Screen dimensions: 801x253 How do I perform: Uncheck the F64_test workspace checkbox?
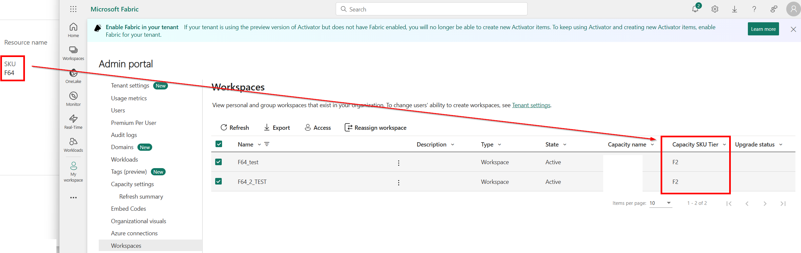coord(218,162)
